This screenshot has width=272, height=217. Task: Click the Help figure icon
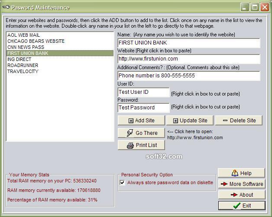tap(235, 173)
